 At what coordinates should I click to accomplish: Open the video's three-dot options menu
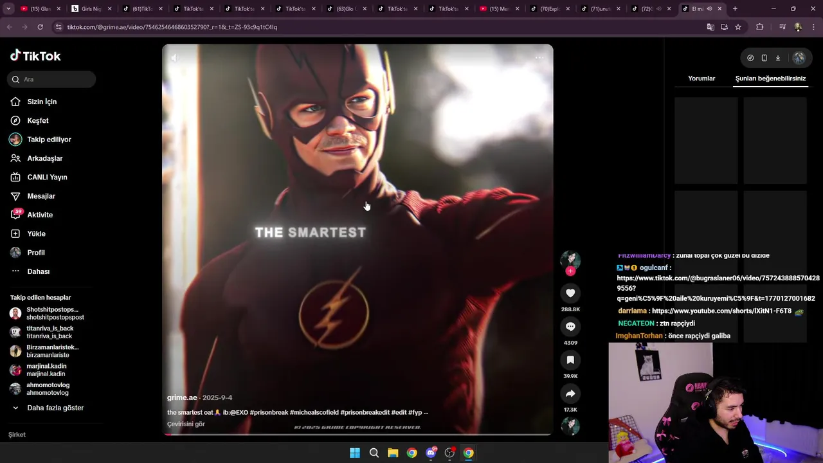pyautogui.click(x=539, y=58)
